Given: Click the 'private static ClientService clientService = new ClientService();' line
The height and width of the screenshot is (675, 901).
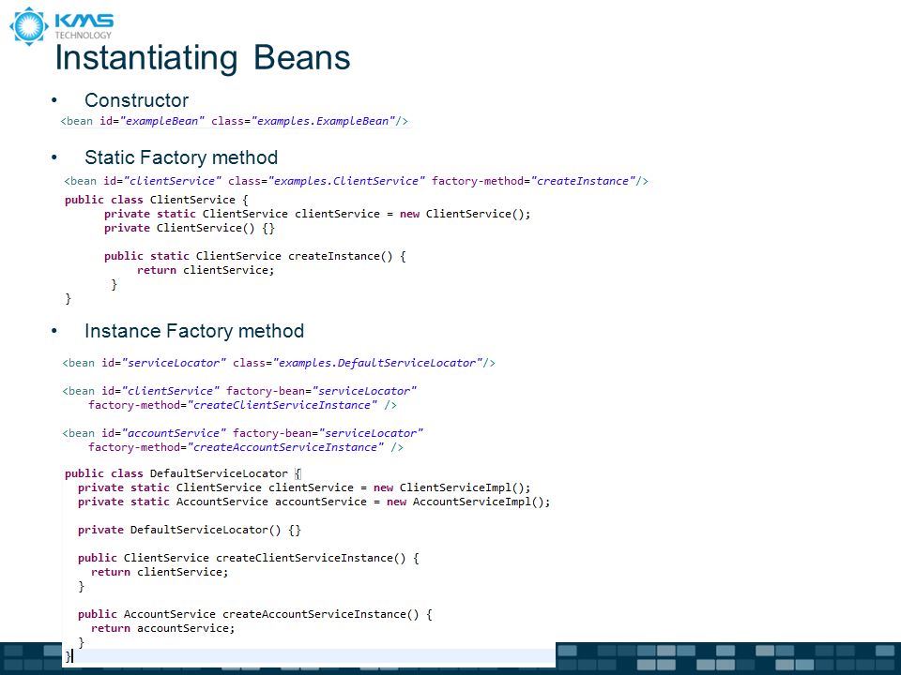Looking at the screenshot, I should (x=317, y=214).
